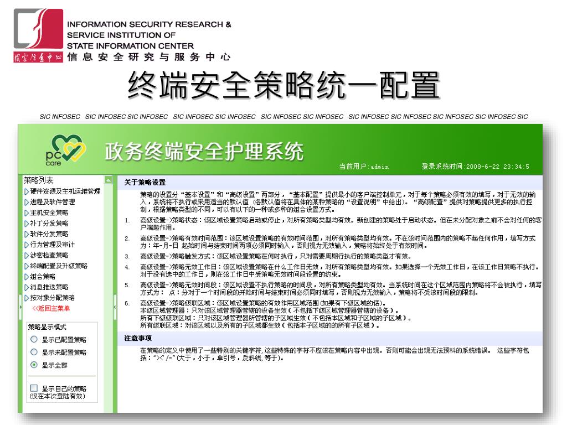
Task: Select 显示未配置策略 radio button
Action: 34,352
